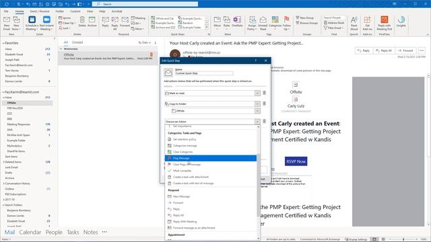431x242 pixels.
Task: Select Categorize message in action list
Action: [211, 146]
